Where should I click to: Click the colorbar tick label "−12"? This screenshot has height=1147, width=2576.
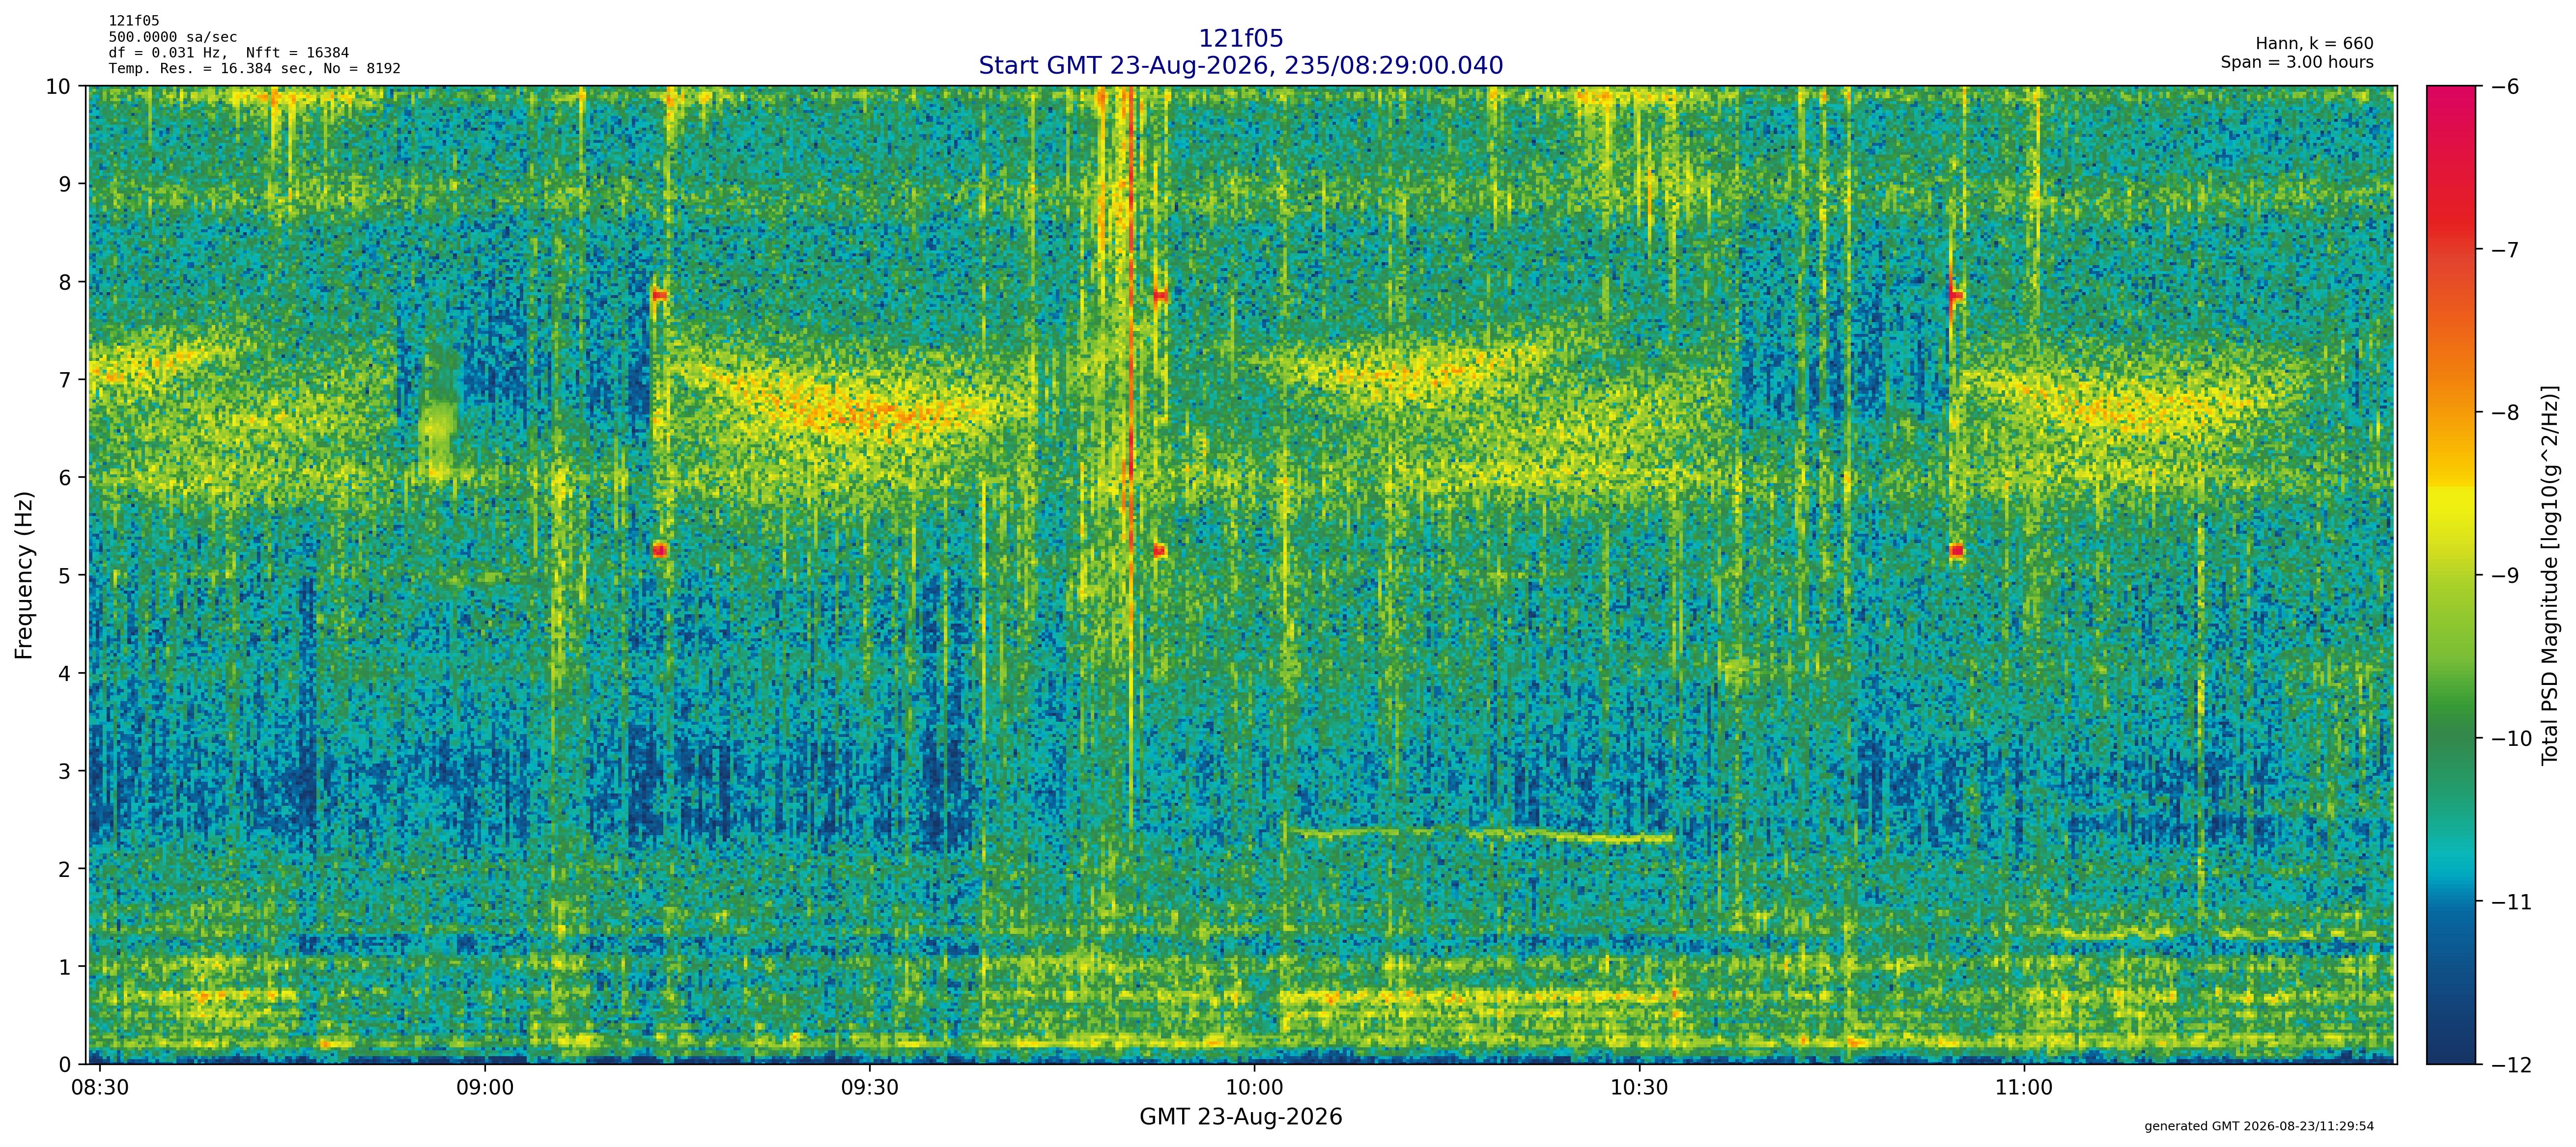coord(2511,1065)
